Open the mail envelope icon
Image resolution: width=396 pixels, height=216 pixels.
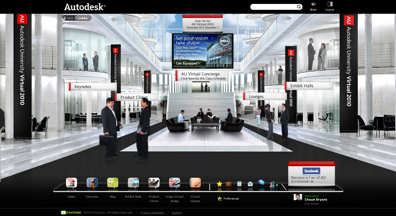pos(250,184)
